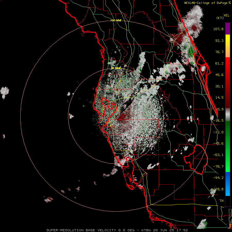
Task: Pick the blue segment of the color bar
Action: point(228,184)
